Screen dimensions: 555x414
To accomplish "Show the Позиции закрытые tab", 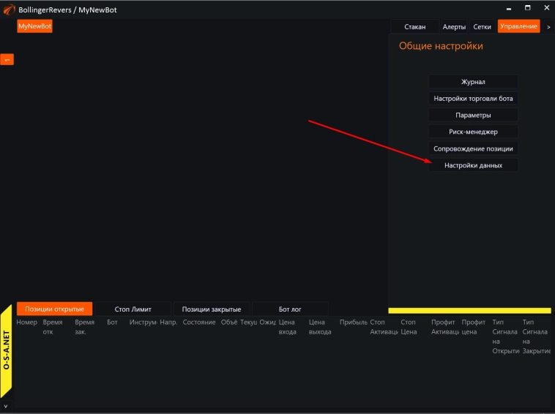I will [x=212, y=309].
